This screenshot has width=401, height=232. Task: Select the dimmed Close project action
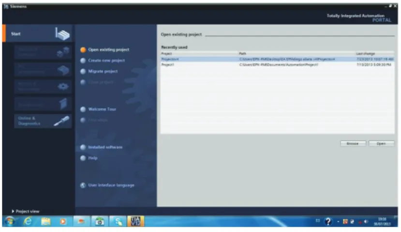click(101, 82)
